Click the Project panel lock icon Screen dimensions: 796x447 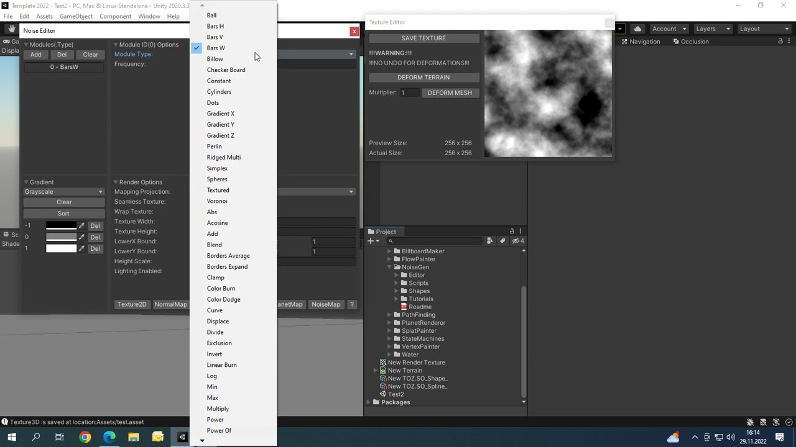pos(512,231)
